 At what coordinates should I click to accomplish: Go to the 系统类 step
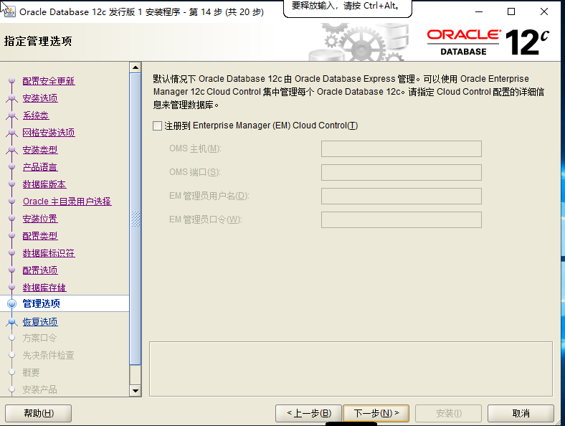(x=36, y=115)
